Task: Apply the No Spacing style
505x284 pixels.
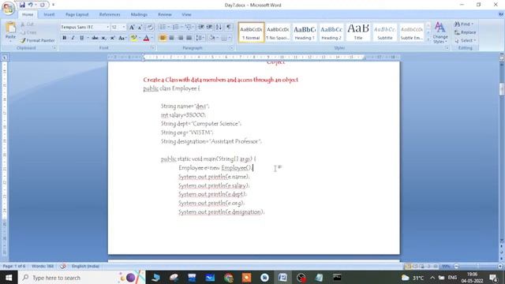Action: 278,32
